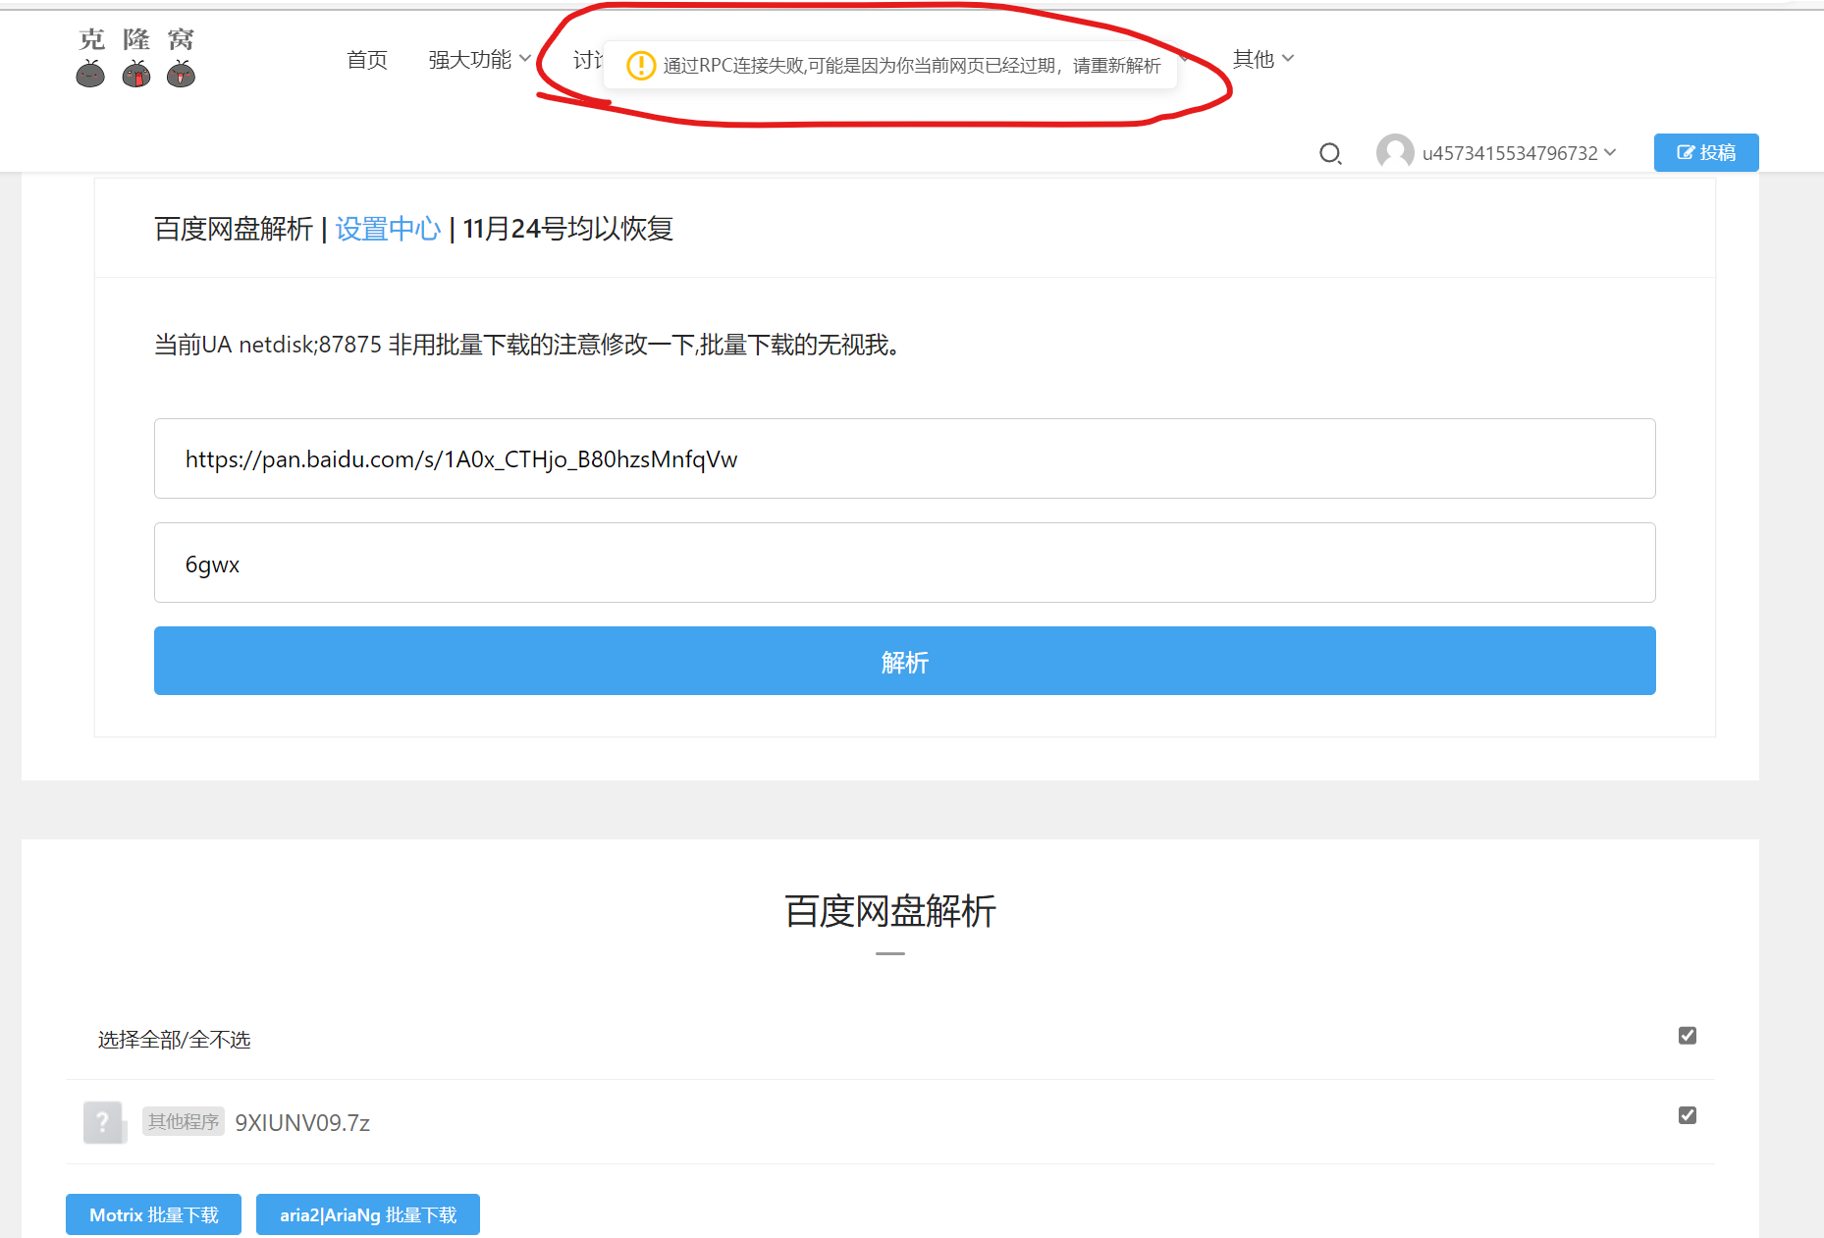Click the 克隆窝 site logo
Viewport: 1824px width, 1238px height.
[x=136, y=58]
